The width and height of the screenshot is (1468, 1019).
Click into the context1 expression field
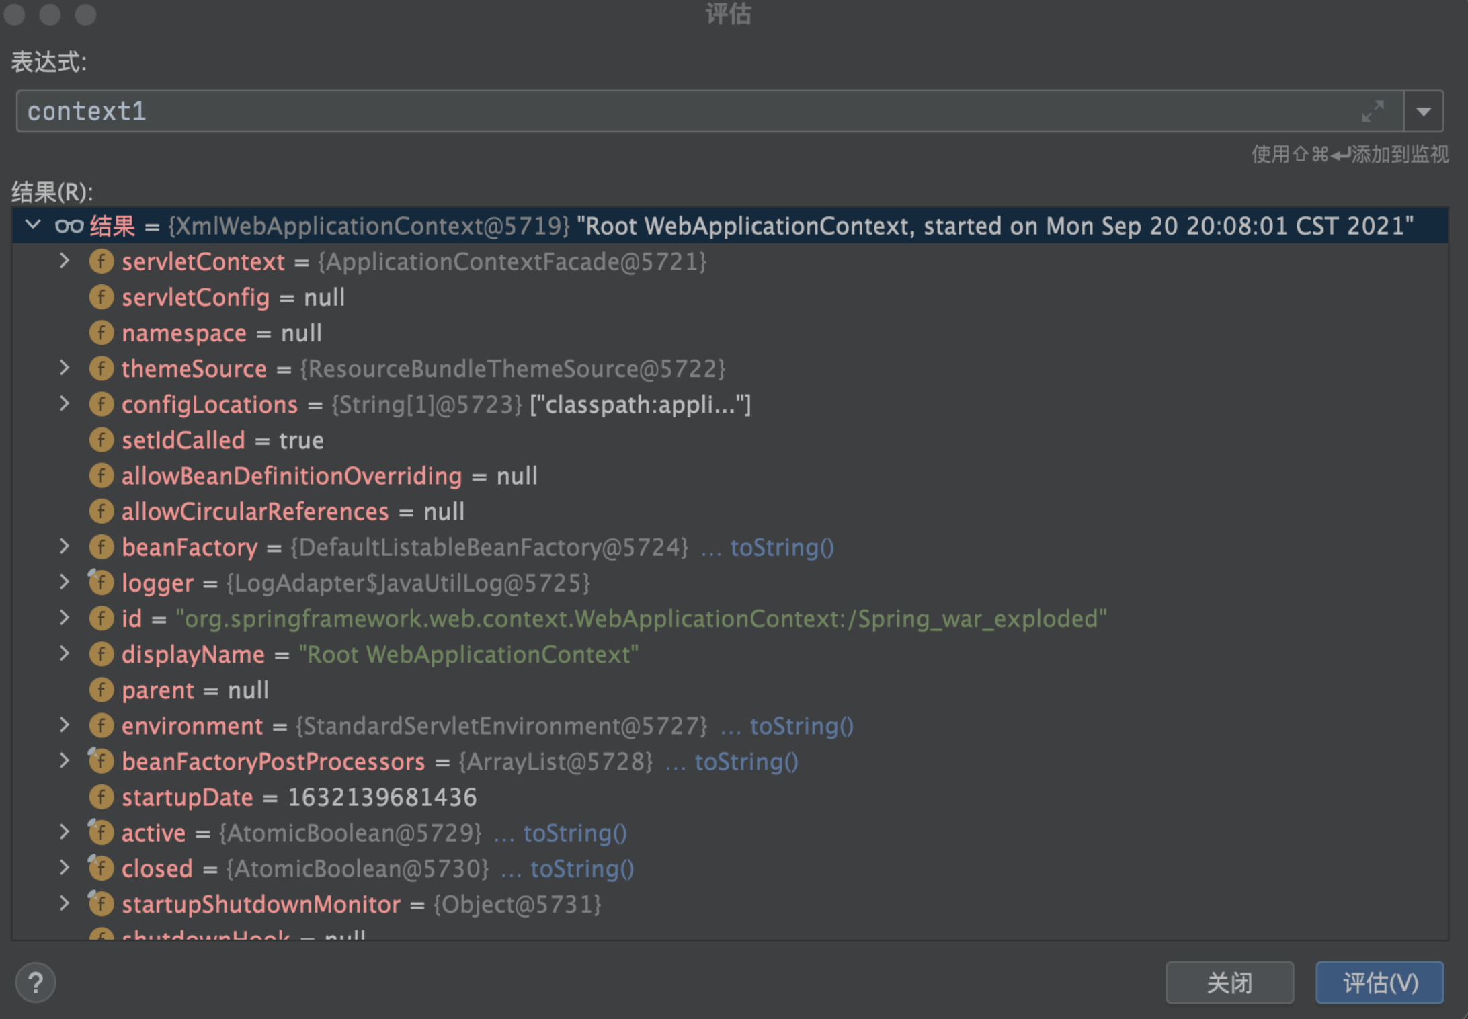[672, 112]
